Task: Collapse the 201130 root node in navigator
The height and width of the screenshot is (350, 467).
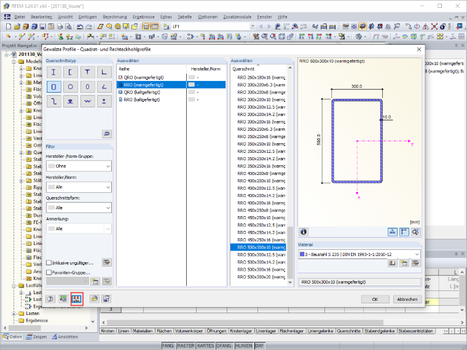Action: pyautogui.click(x=7, y=55)
